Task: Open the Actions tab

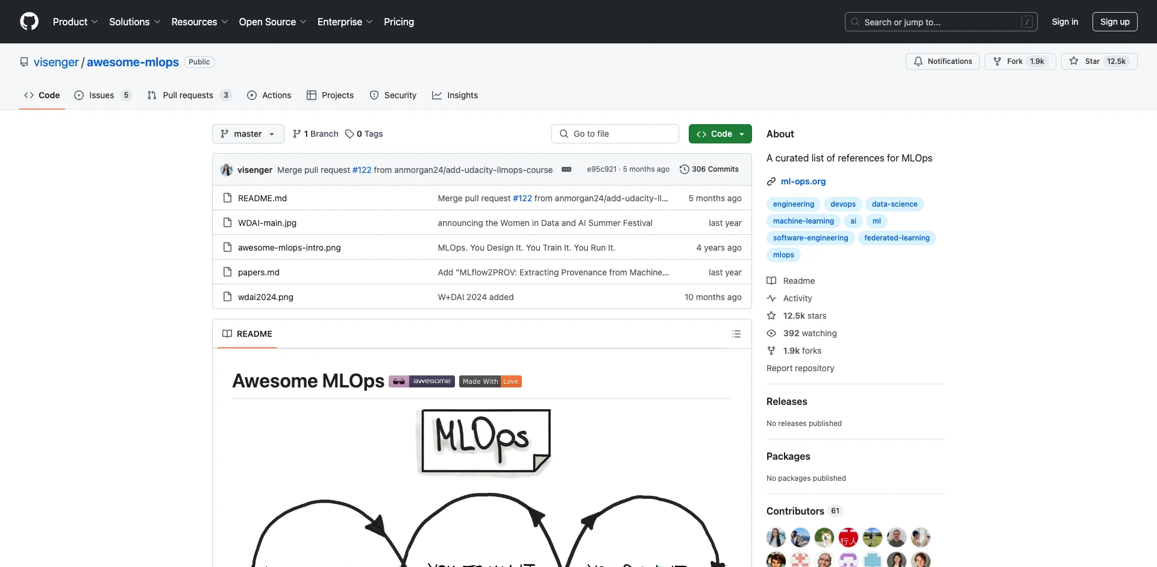Action: [269, 95]
